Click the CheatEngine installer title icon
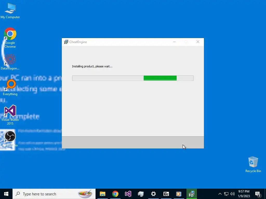Image resolution: width=266 pixels, height=199 pixels. coord(66,42)
